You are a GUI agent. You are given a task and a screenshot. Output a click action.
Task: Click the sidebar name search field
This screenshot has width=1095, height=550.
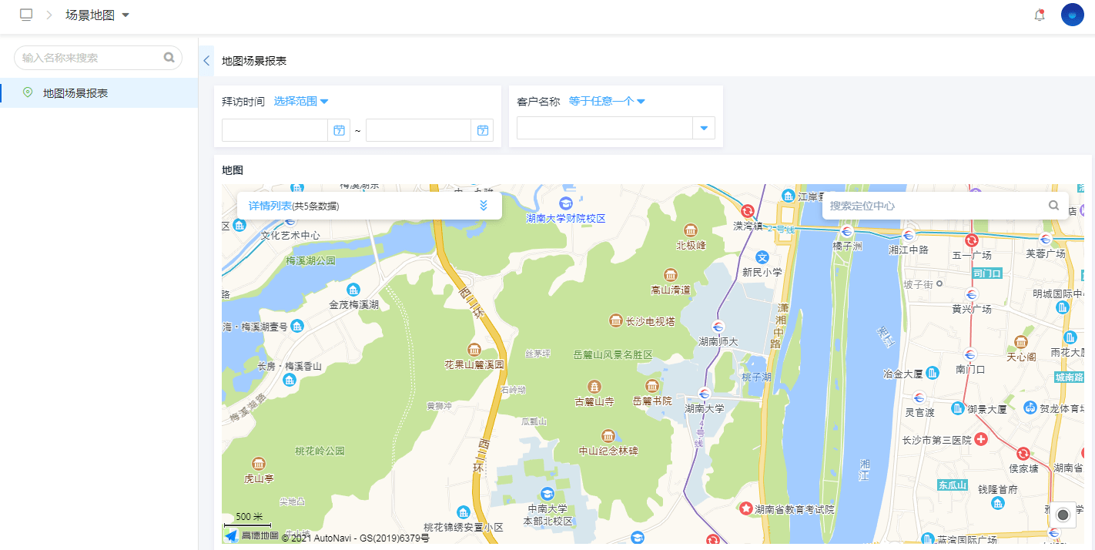tap(98, 57)
